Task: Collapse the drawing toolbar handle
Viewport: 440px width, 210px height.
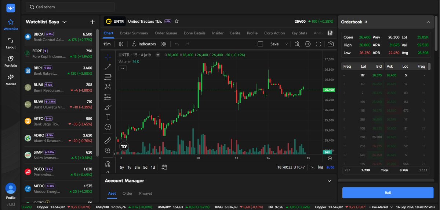Action: tap(115, 154)
